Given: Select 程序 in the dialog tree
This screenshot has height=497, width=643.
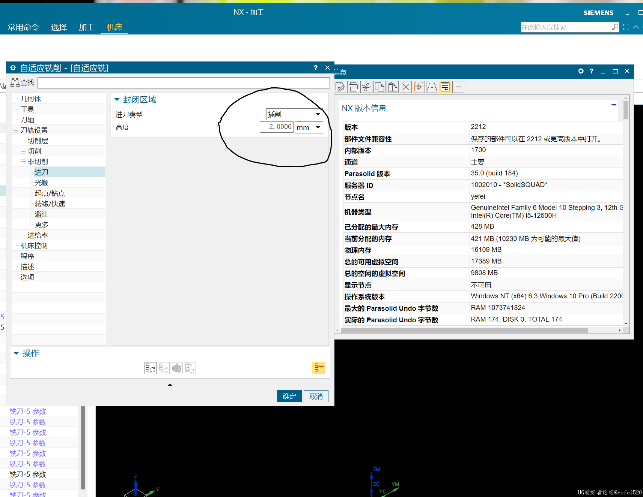Looking at the screenshot, I should coord(27,256).
